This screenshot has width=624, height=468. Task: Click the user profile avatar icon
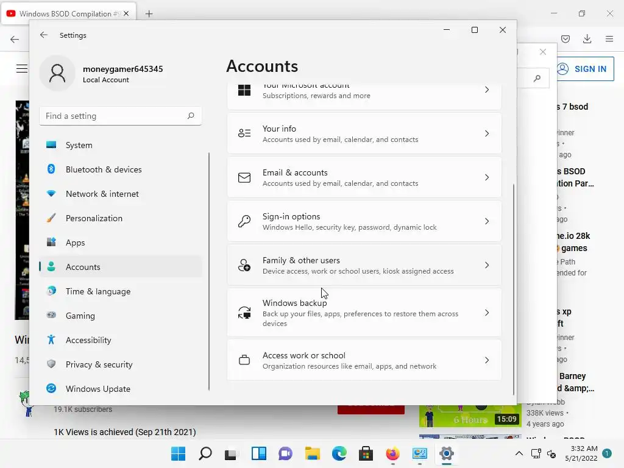click(x=57, y=73)
